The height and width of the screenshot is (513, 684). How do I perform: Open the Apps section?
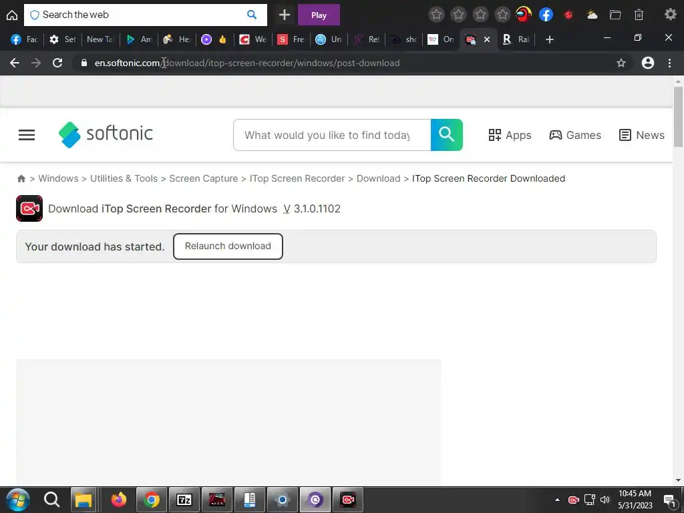pyautogui.click(x=510, y=135)
